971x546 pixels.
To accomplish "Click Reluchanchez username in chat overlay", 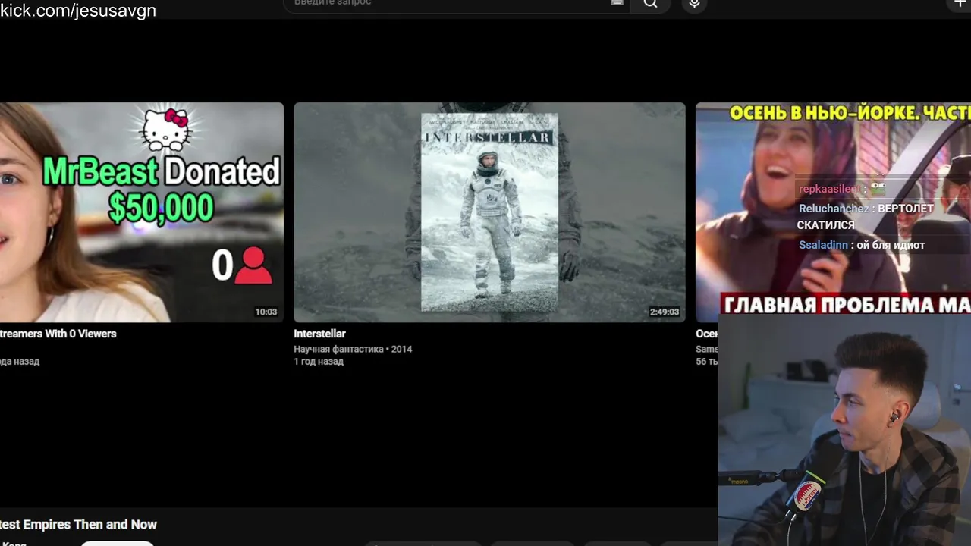I will tap(834, 209).
